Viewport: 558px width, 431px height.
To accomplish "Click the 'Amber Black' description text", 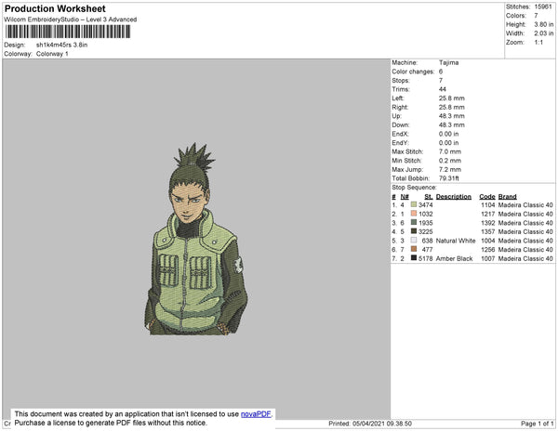I will coord(454,258).
